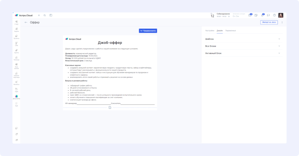The image size is (299, 156).
Task: Click the plus icon in the top bar
Action: (39, 16)
